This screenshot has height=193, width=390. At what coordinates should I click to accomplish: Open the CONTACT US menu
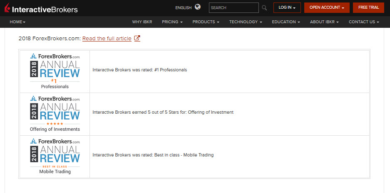(364, 22)
